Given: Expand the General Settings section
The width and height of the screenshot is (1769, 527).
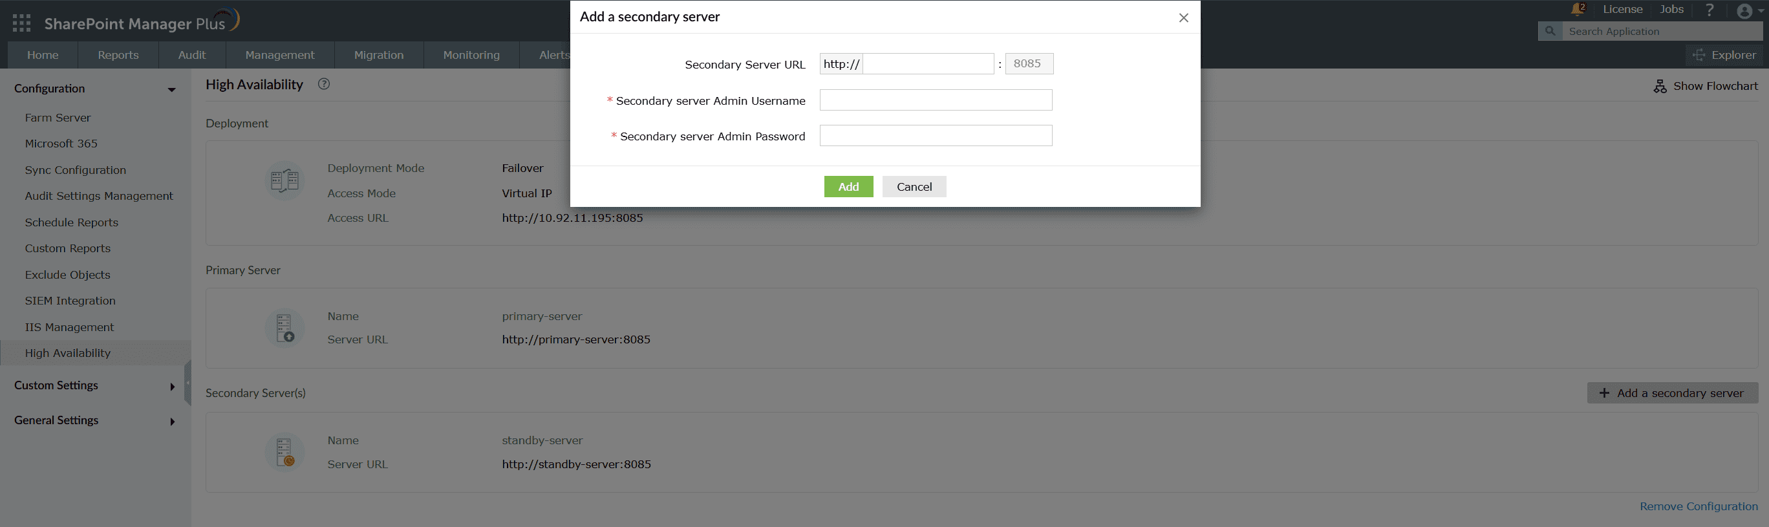Looking at the screenshot, I should (x=172, y=422).
